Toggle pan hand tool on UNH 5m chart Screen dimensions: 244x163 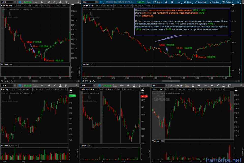(12, 81)
